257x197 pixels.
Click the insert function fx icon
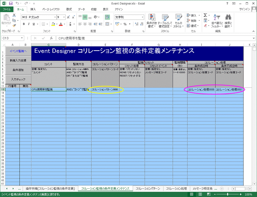tap(51, 38)
